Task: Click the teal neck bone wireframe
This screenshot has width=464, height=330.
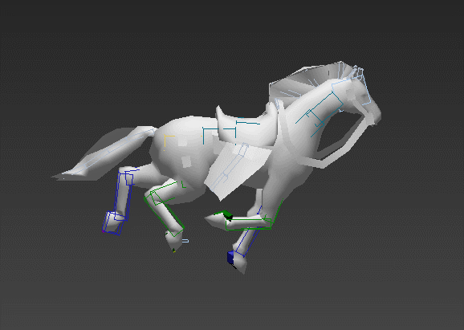Action: pos(321,114)
